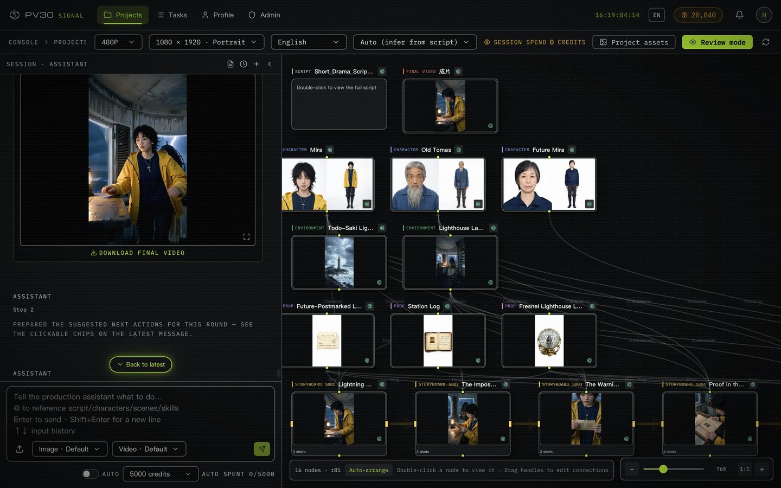Zoom in the canvas with plus icon
Image resolution: width=781 pixels, height=488 pixels.
[x=762, y=470]
